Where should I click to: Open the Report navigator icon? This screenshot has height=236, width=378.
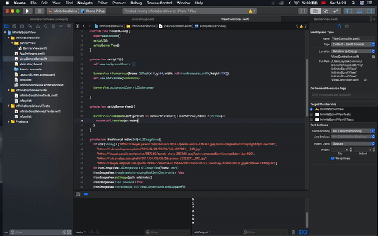click(69, 26)
